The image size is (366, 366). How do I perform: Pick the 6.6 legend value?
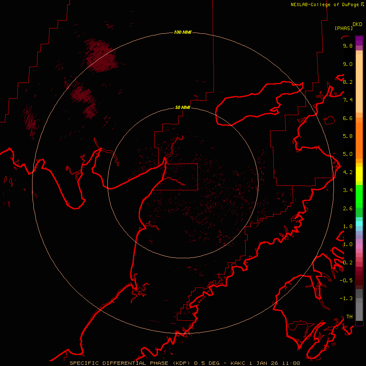coord(348,118)
